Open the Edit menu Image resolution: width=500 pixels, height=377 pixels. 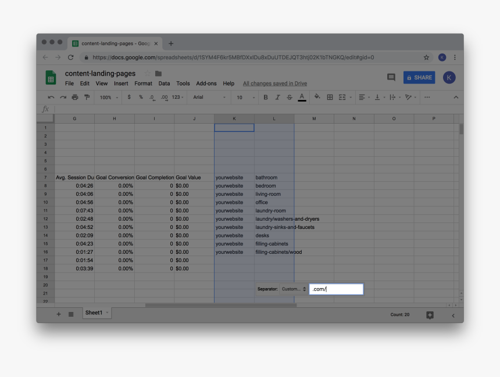click(x=84, y=84)
